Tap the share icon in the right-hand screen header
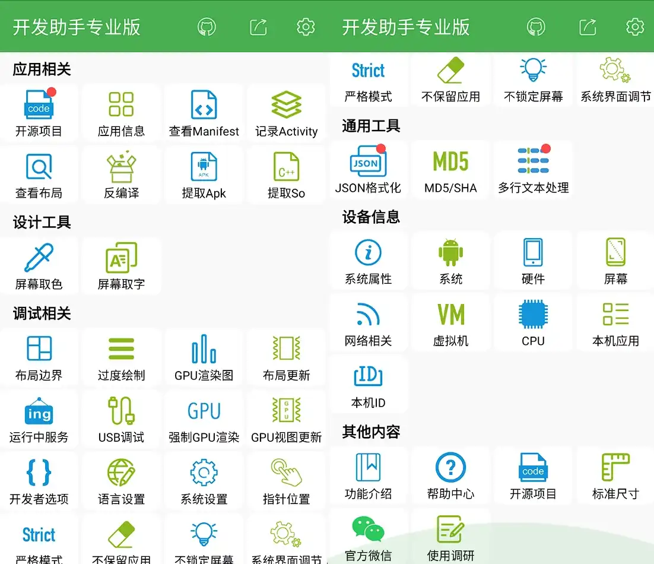 coord(588,27)
